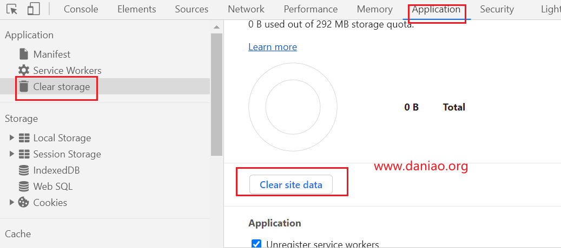Activate the inspect element cursor icon
The image size is (561, 248).
pyautogui.click(x=12, y=9)
